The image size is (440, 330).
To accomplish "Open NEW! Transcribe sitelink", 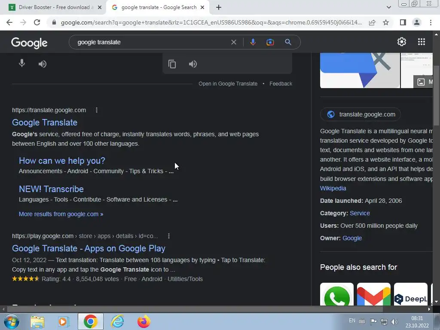I will click(51, 189).
